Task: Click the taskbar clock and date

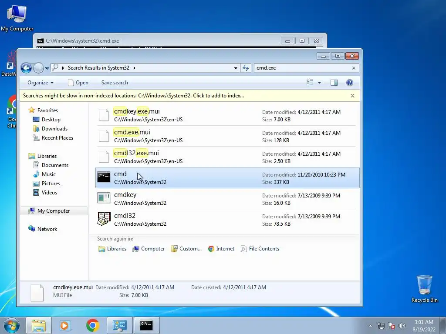Action: (x=424, y=326)
